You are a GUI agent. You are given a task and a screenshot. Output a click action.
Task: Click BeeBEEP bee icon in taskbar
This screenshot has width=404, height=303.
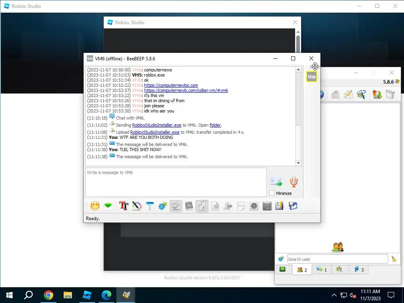click(126, 295)
